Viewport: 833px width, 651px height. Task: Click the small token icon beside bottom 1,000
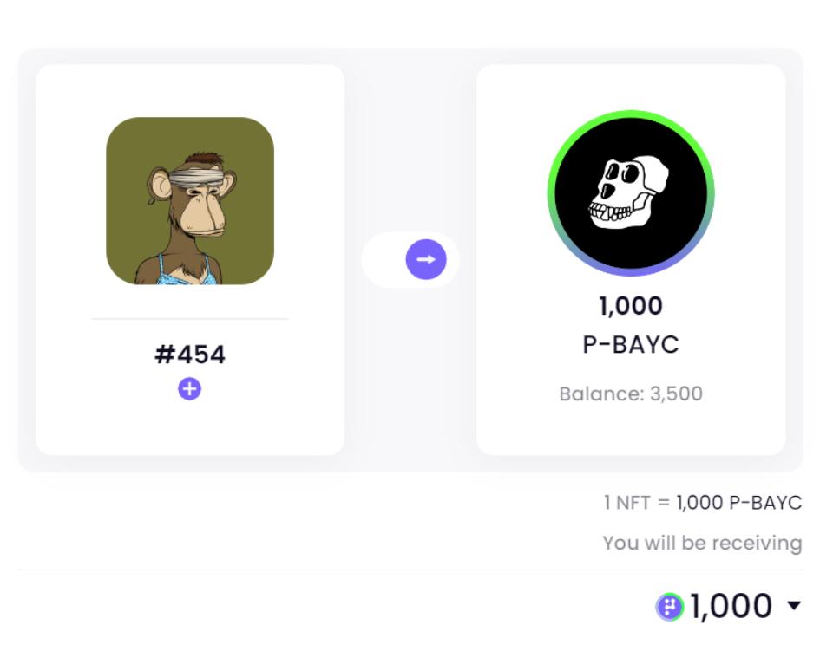pos(669,607)
